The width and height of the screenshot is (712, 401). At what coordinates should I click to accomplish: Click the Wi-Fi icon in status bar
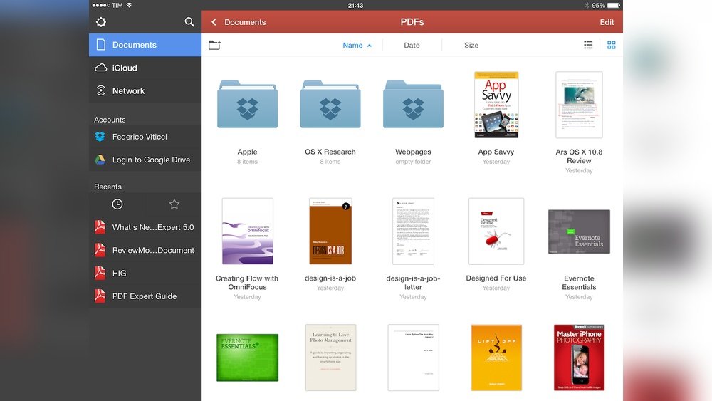click(x=130, y=5)
